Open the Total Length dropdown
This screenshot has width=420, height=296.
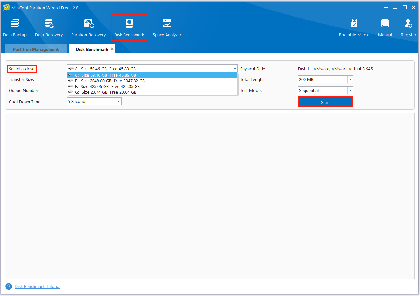pos(350,79)
